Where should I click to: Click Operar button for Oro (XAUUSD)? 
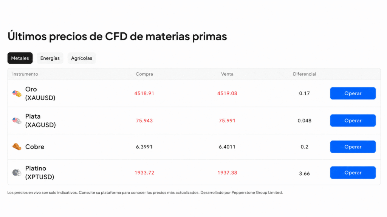(353, 93)
